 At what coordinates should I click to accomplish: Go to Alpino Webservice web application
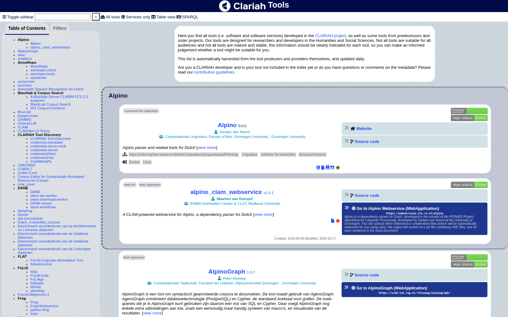(398, 209)
